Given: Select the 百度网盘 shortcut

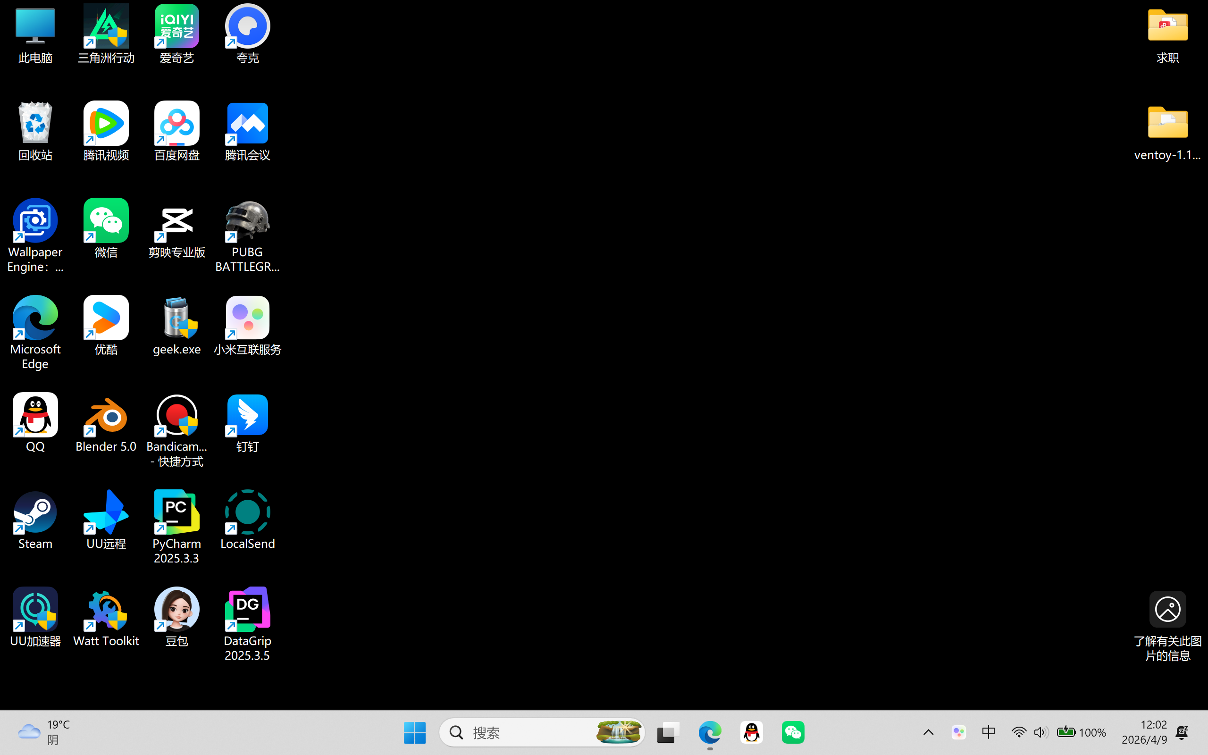Looking at the screenshot, I should 176,132.
